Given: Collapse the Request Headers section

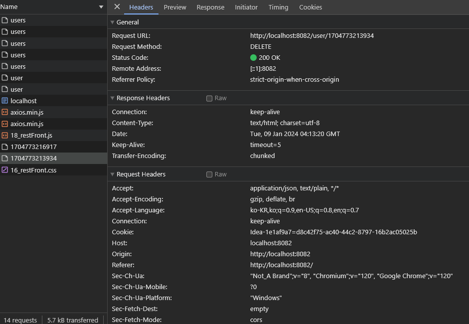Looking at the screenshot, I should click(113, 174).
